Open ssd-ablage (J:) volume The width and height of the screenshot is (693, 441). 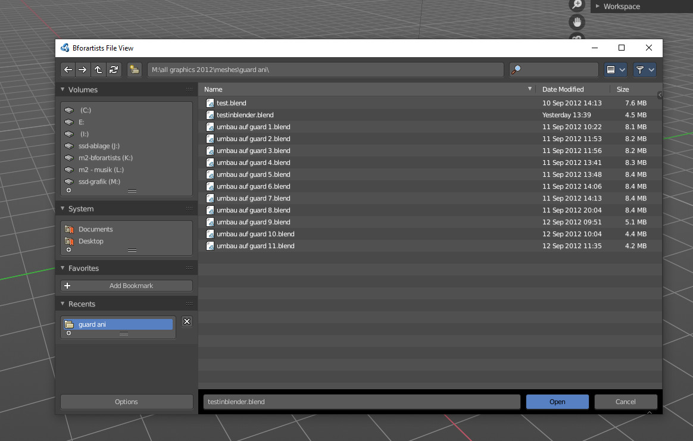(x=126, y=146)
